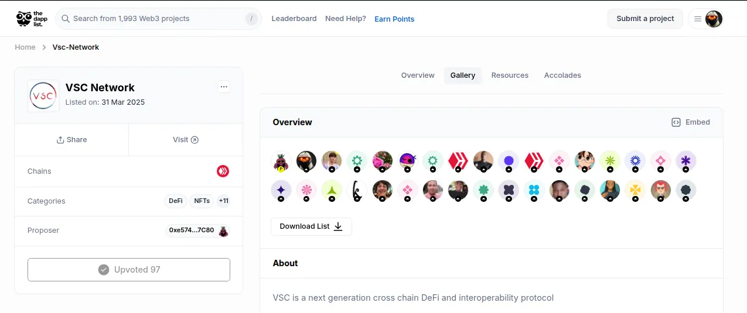
Task: Click the Embed code icon
Action: click(676, 122)
